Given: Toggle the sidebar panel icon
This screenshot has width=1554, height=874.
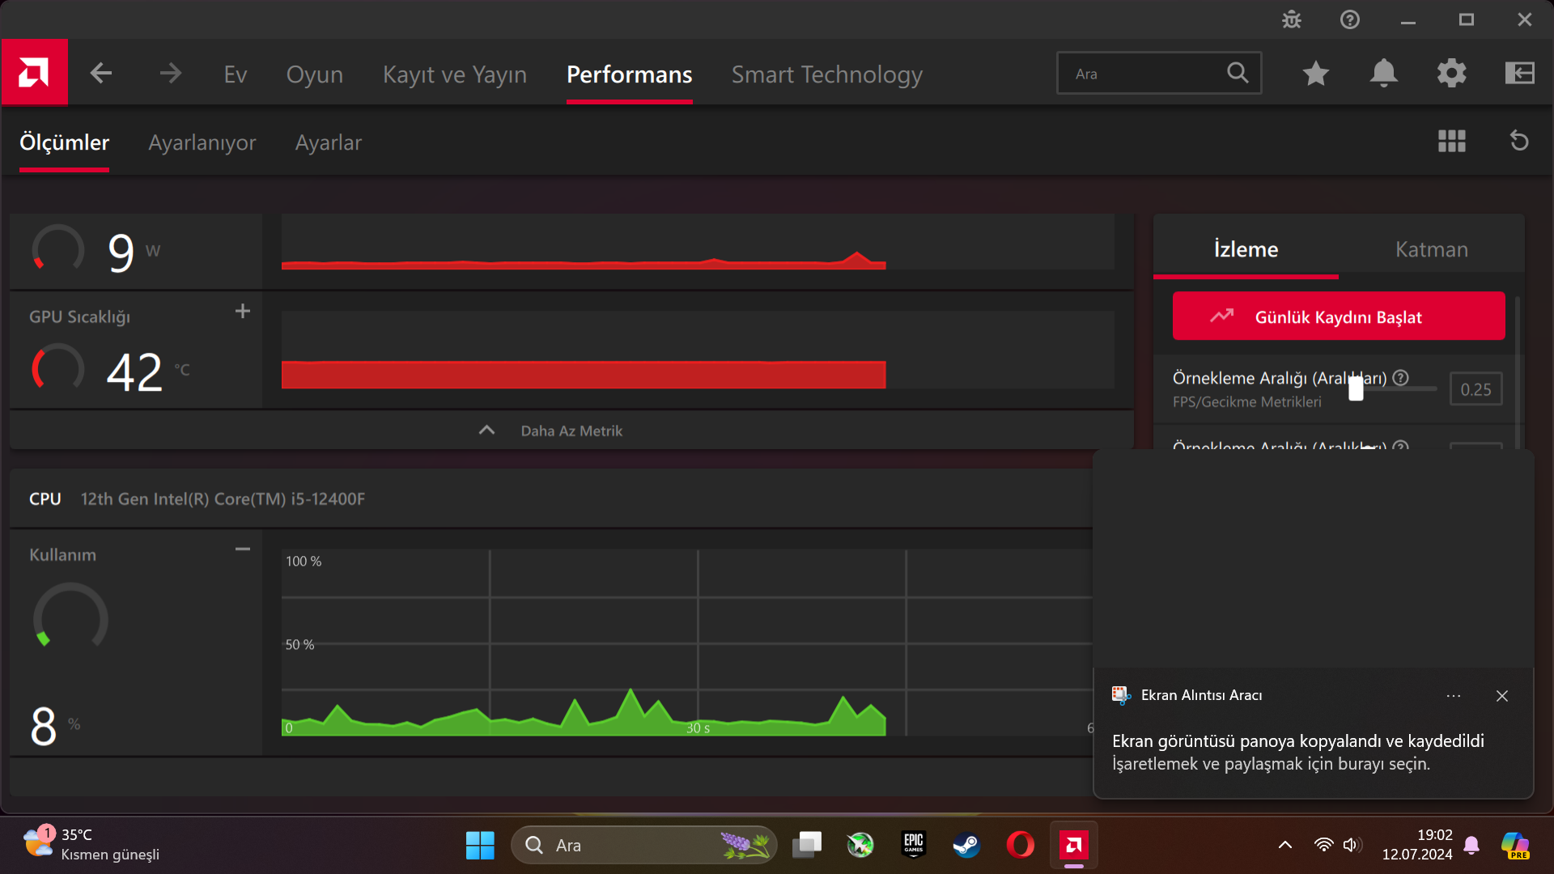Looking at the screenshot, I should click(x=1519, y=74).
